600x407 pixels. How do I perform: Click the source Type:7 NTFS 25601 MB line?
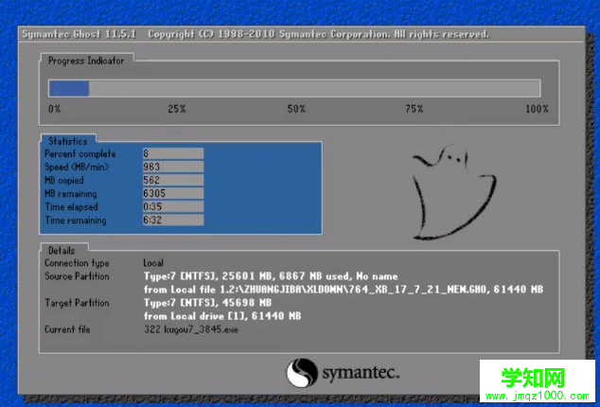(x=271, y=276)
